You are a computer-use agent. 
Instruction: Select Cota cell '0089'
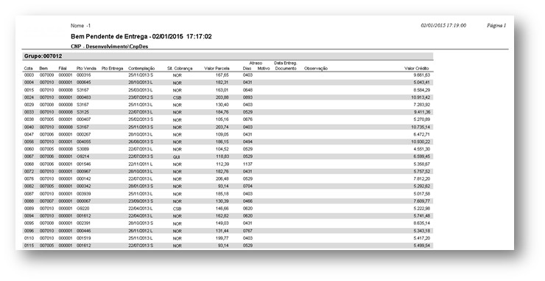point(29,209)
